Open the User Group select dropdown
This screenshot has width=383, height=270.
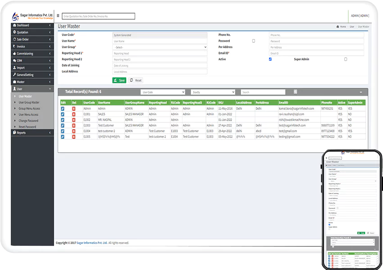[160, 47]
